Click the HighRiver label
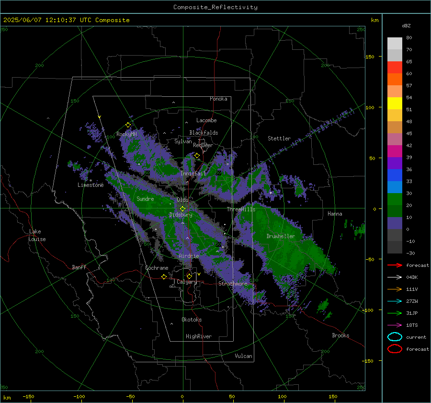The width and height of the screenshot is (431, 403). pyautogui.click(x=198, y=336)
